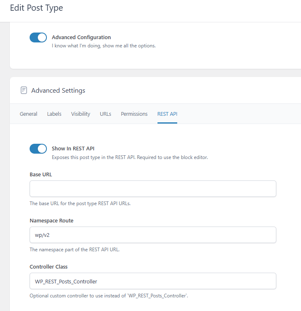Viewport: 301px width, 311px height.
Task: Click the Controller Class field with WP_REST_Posts_Controller
Action: 153,281
